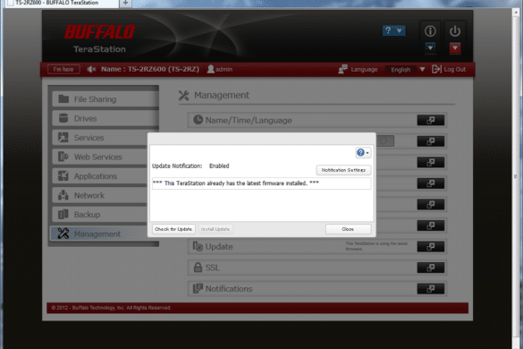Click the BUFFALO logo

pyautogui.click(x=99, y=32)
